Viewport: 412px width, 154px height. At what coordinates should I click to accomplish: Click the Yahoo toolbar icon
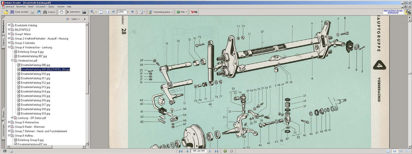tap(194, 12)
